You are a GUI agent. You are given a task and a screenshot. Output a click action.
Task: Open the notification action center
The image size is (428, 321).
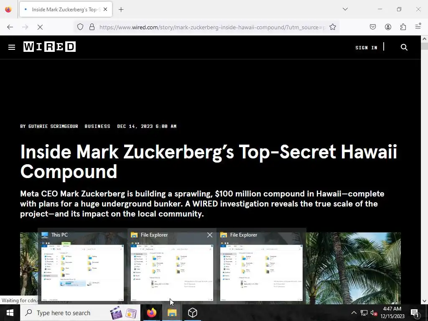(414, 313)
